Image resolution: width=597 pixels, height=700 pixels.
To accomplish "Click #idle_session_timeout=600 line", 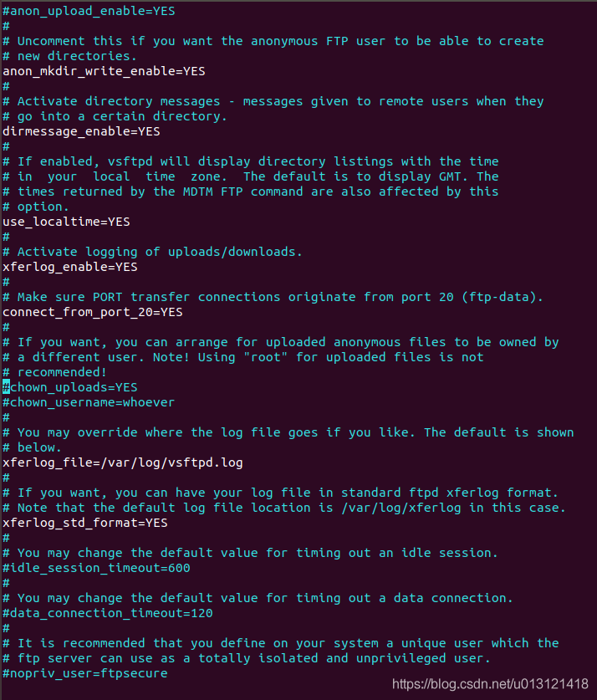I will click(96, 568).
